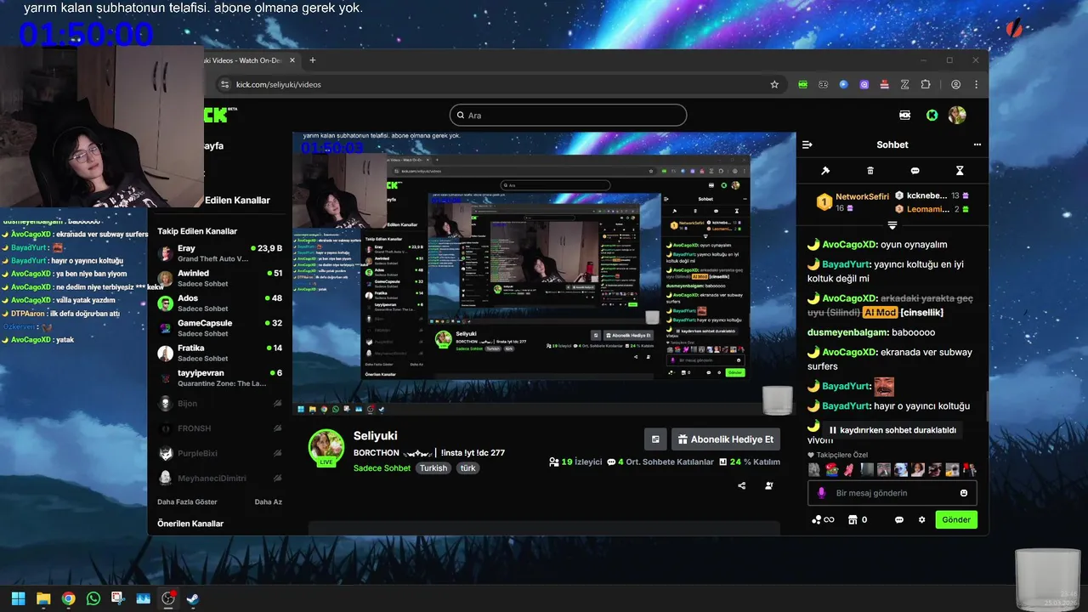The image size is (1088, 612).
Task: Select the Turkish tag
Action: pos(433,468)
